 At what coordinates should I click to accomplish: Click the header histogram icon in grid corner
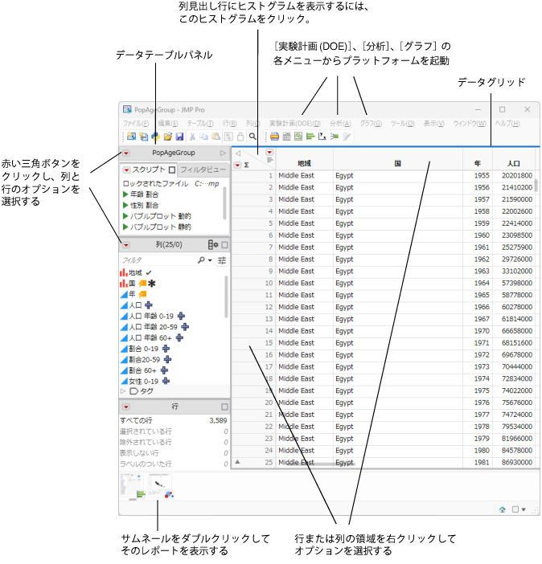pyautogui.click(x=269, y=161)
